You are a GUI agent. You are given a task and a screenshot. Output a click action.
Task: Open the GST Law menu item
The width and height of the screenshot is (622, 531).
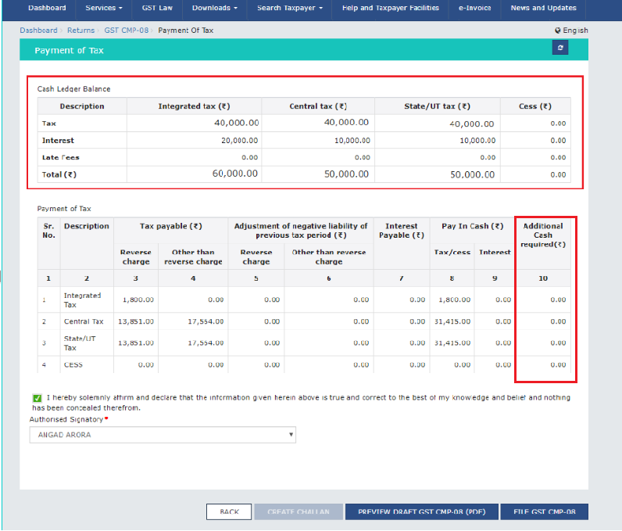157,8
